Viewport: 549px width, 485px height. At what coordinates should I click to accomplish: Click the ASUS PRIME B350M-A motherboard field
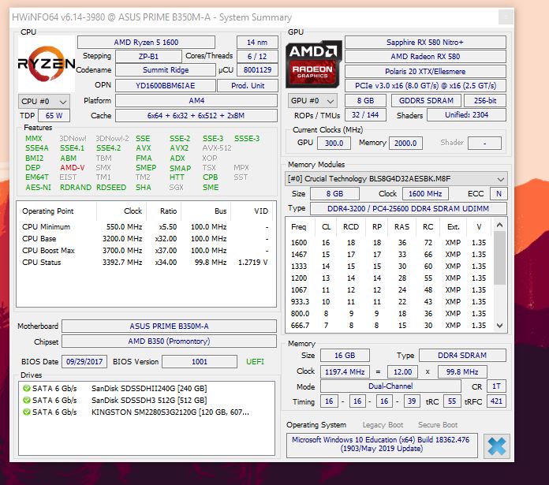[169, 326]
